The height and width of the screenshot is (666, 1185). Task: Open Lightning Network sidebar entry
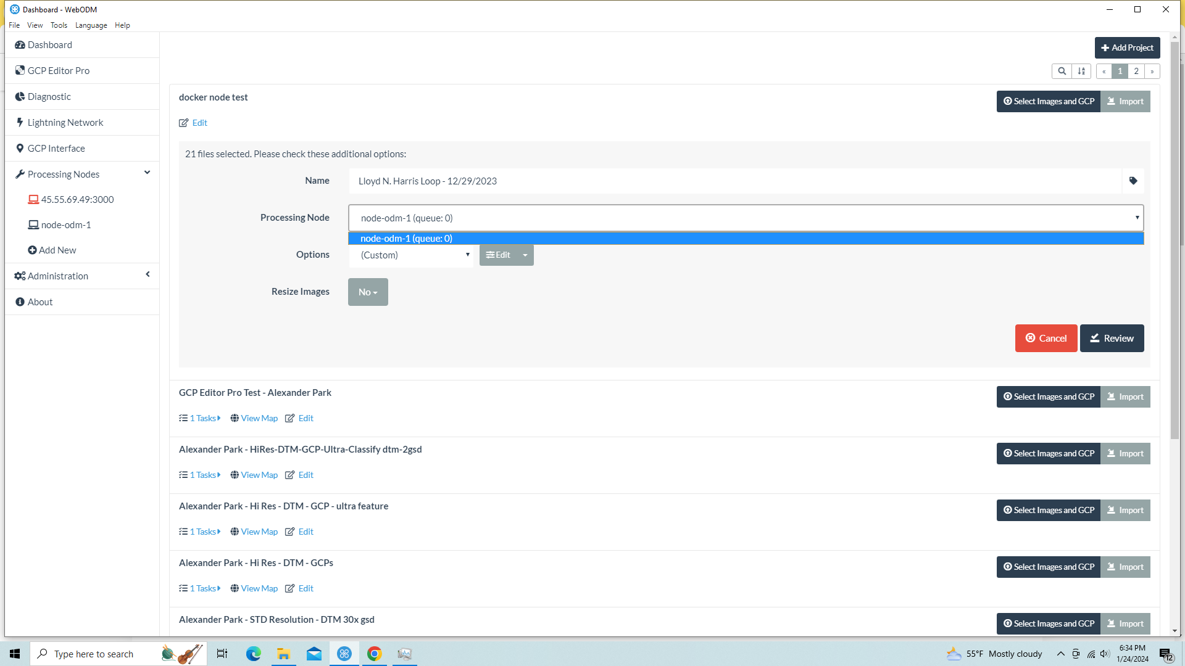65,123
